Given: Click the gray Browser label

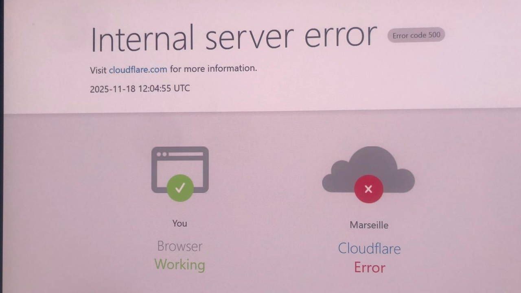Looking at the screenshot, I should pos(180,246).
